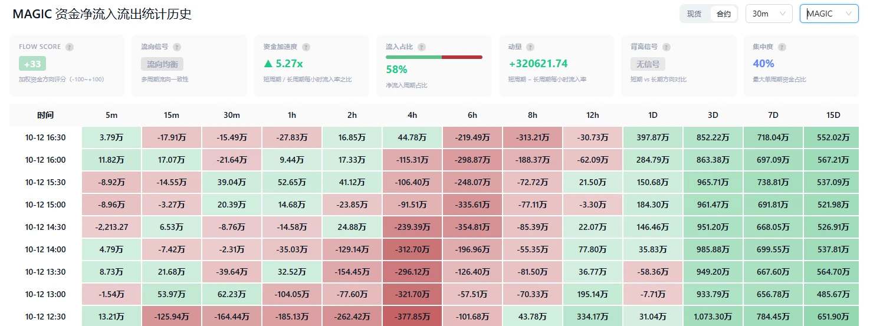Click the 397.87万 cell

(x=653, y=137)
